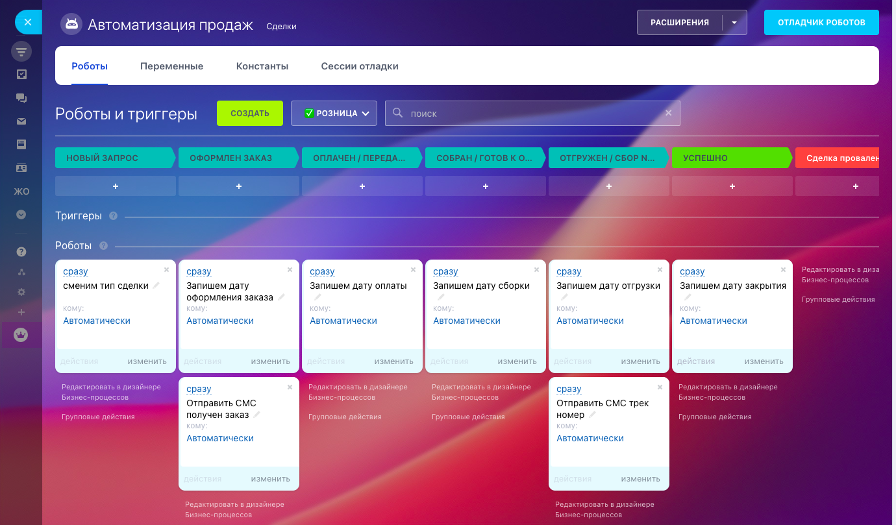Open the help question mark in the sidebar
Viewport: 896px width, 525px height.
pyautogui.click(x=21, y=252)
